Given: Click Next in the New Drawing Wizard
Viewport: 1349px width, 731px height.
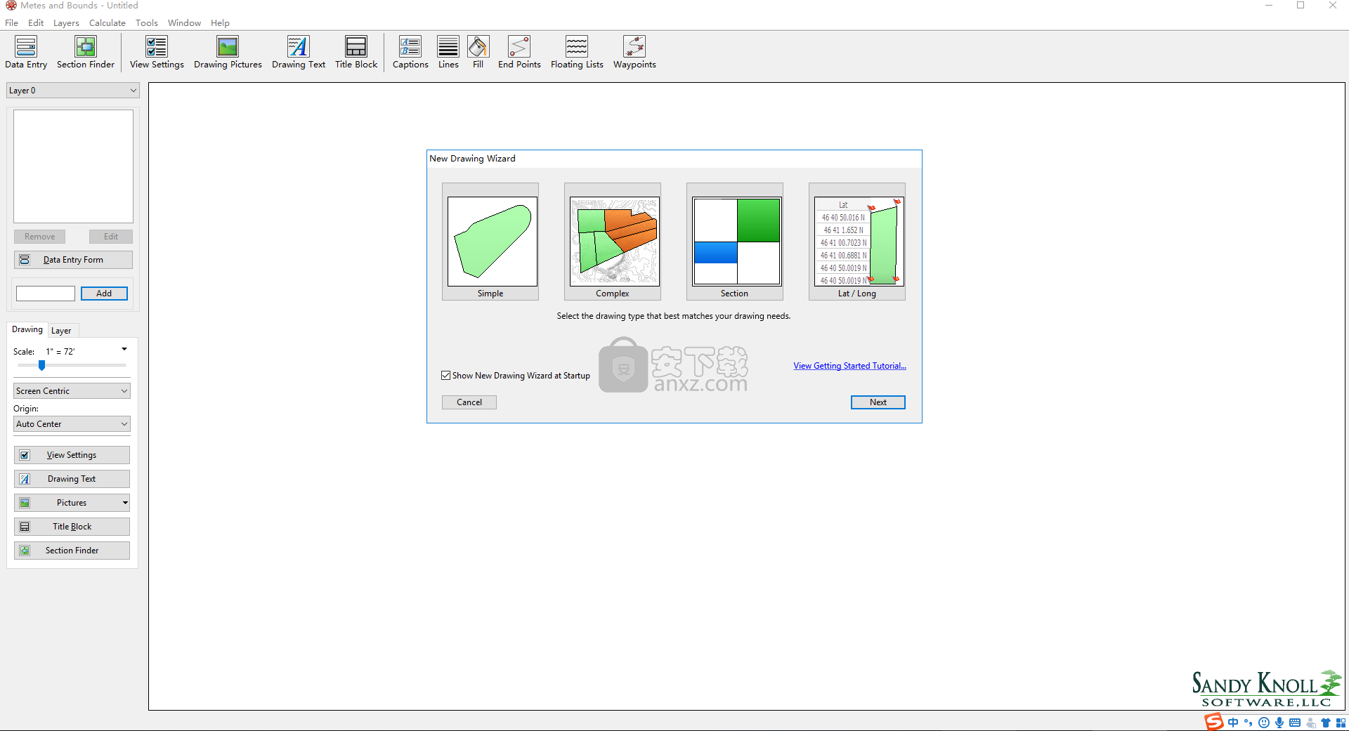Looking at the screenshot, I should (x=878, y=402).
